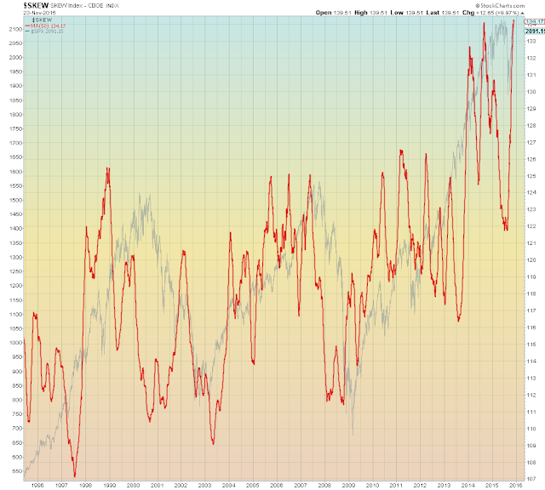545x490 pixels.
Task: Click year 2014 on the time axis
Action: tap(468, 486)
